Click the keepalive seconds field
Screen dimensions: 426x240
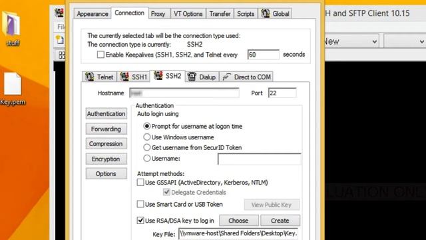click(x=264, y=55)
